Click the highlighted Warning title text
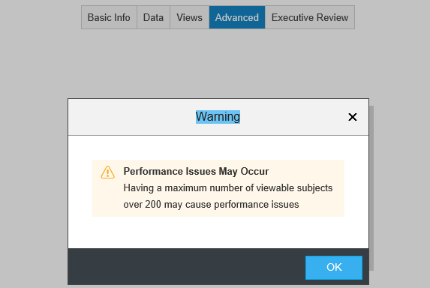 pyautogui.click(x=218, y=117)
